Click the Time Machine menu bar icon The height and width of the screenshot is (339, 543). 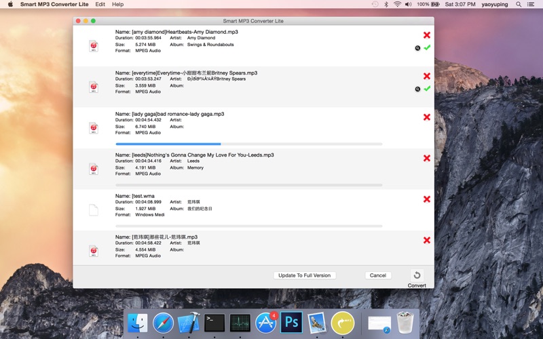(x=375, y=4)
